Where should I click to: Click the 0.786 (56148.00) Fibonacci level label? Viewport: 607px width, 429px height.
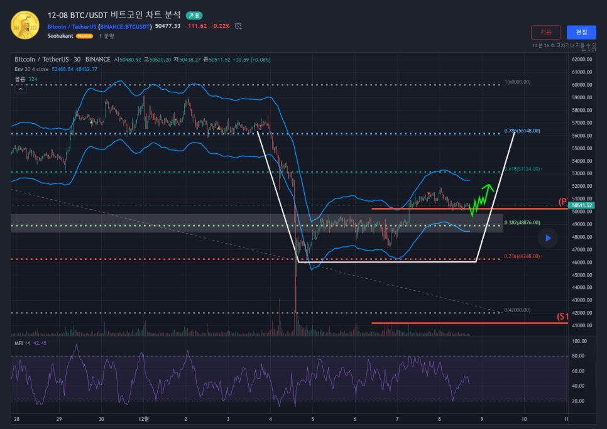pyautogui.click(x=522, y=131)
